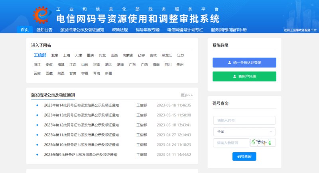The width and height of the screenshot is (319, 173).
Task: Open the 全国 region dropdown
Action: (x=244, y=132)
